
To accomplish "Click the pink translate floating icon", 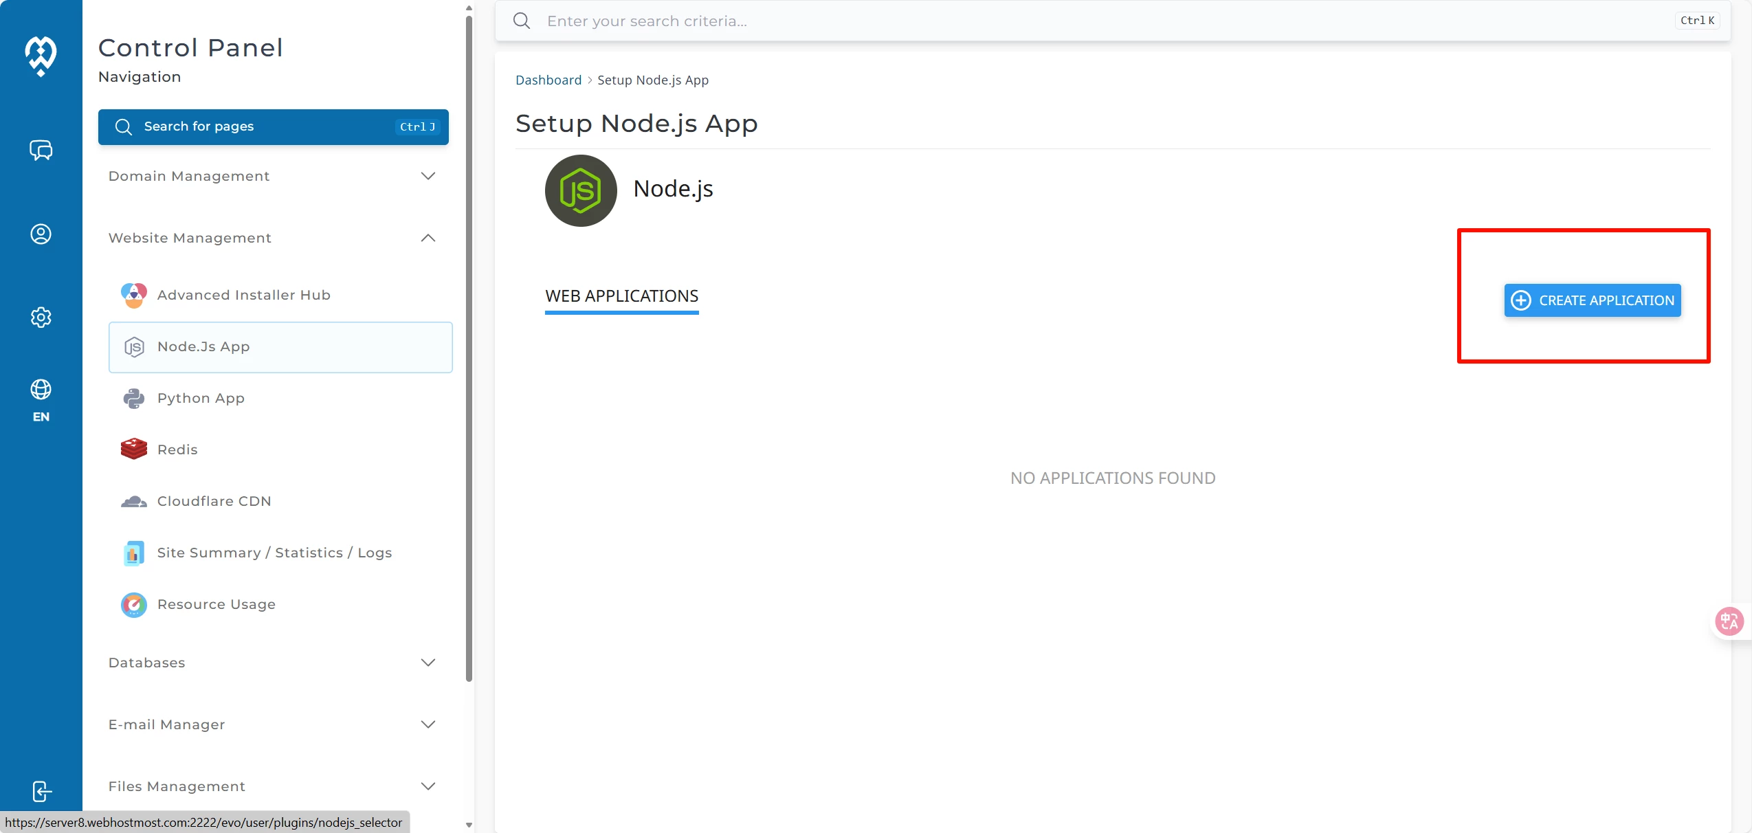I will 1729,621.
